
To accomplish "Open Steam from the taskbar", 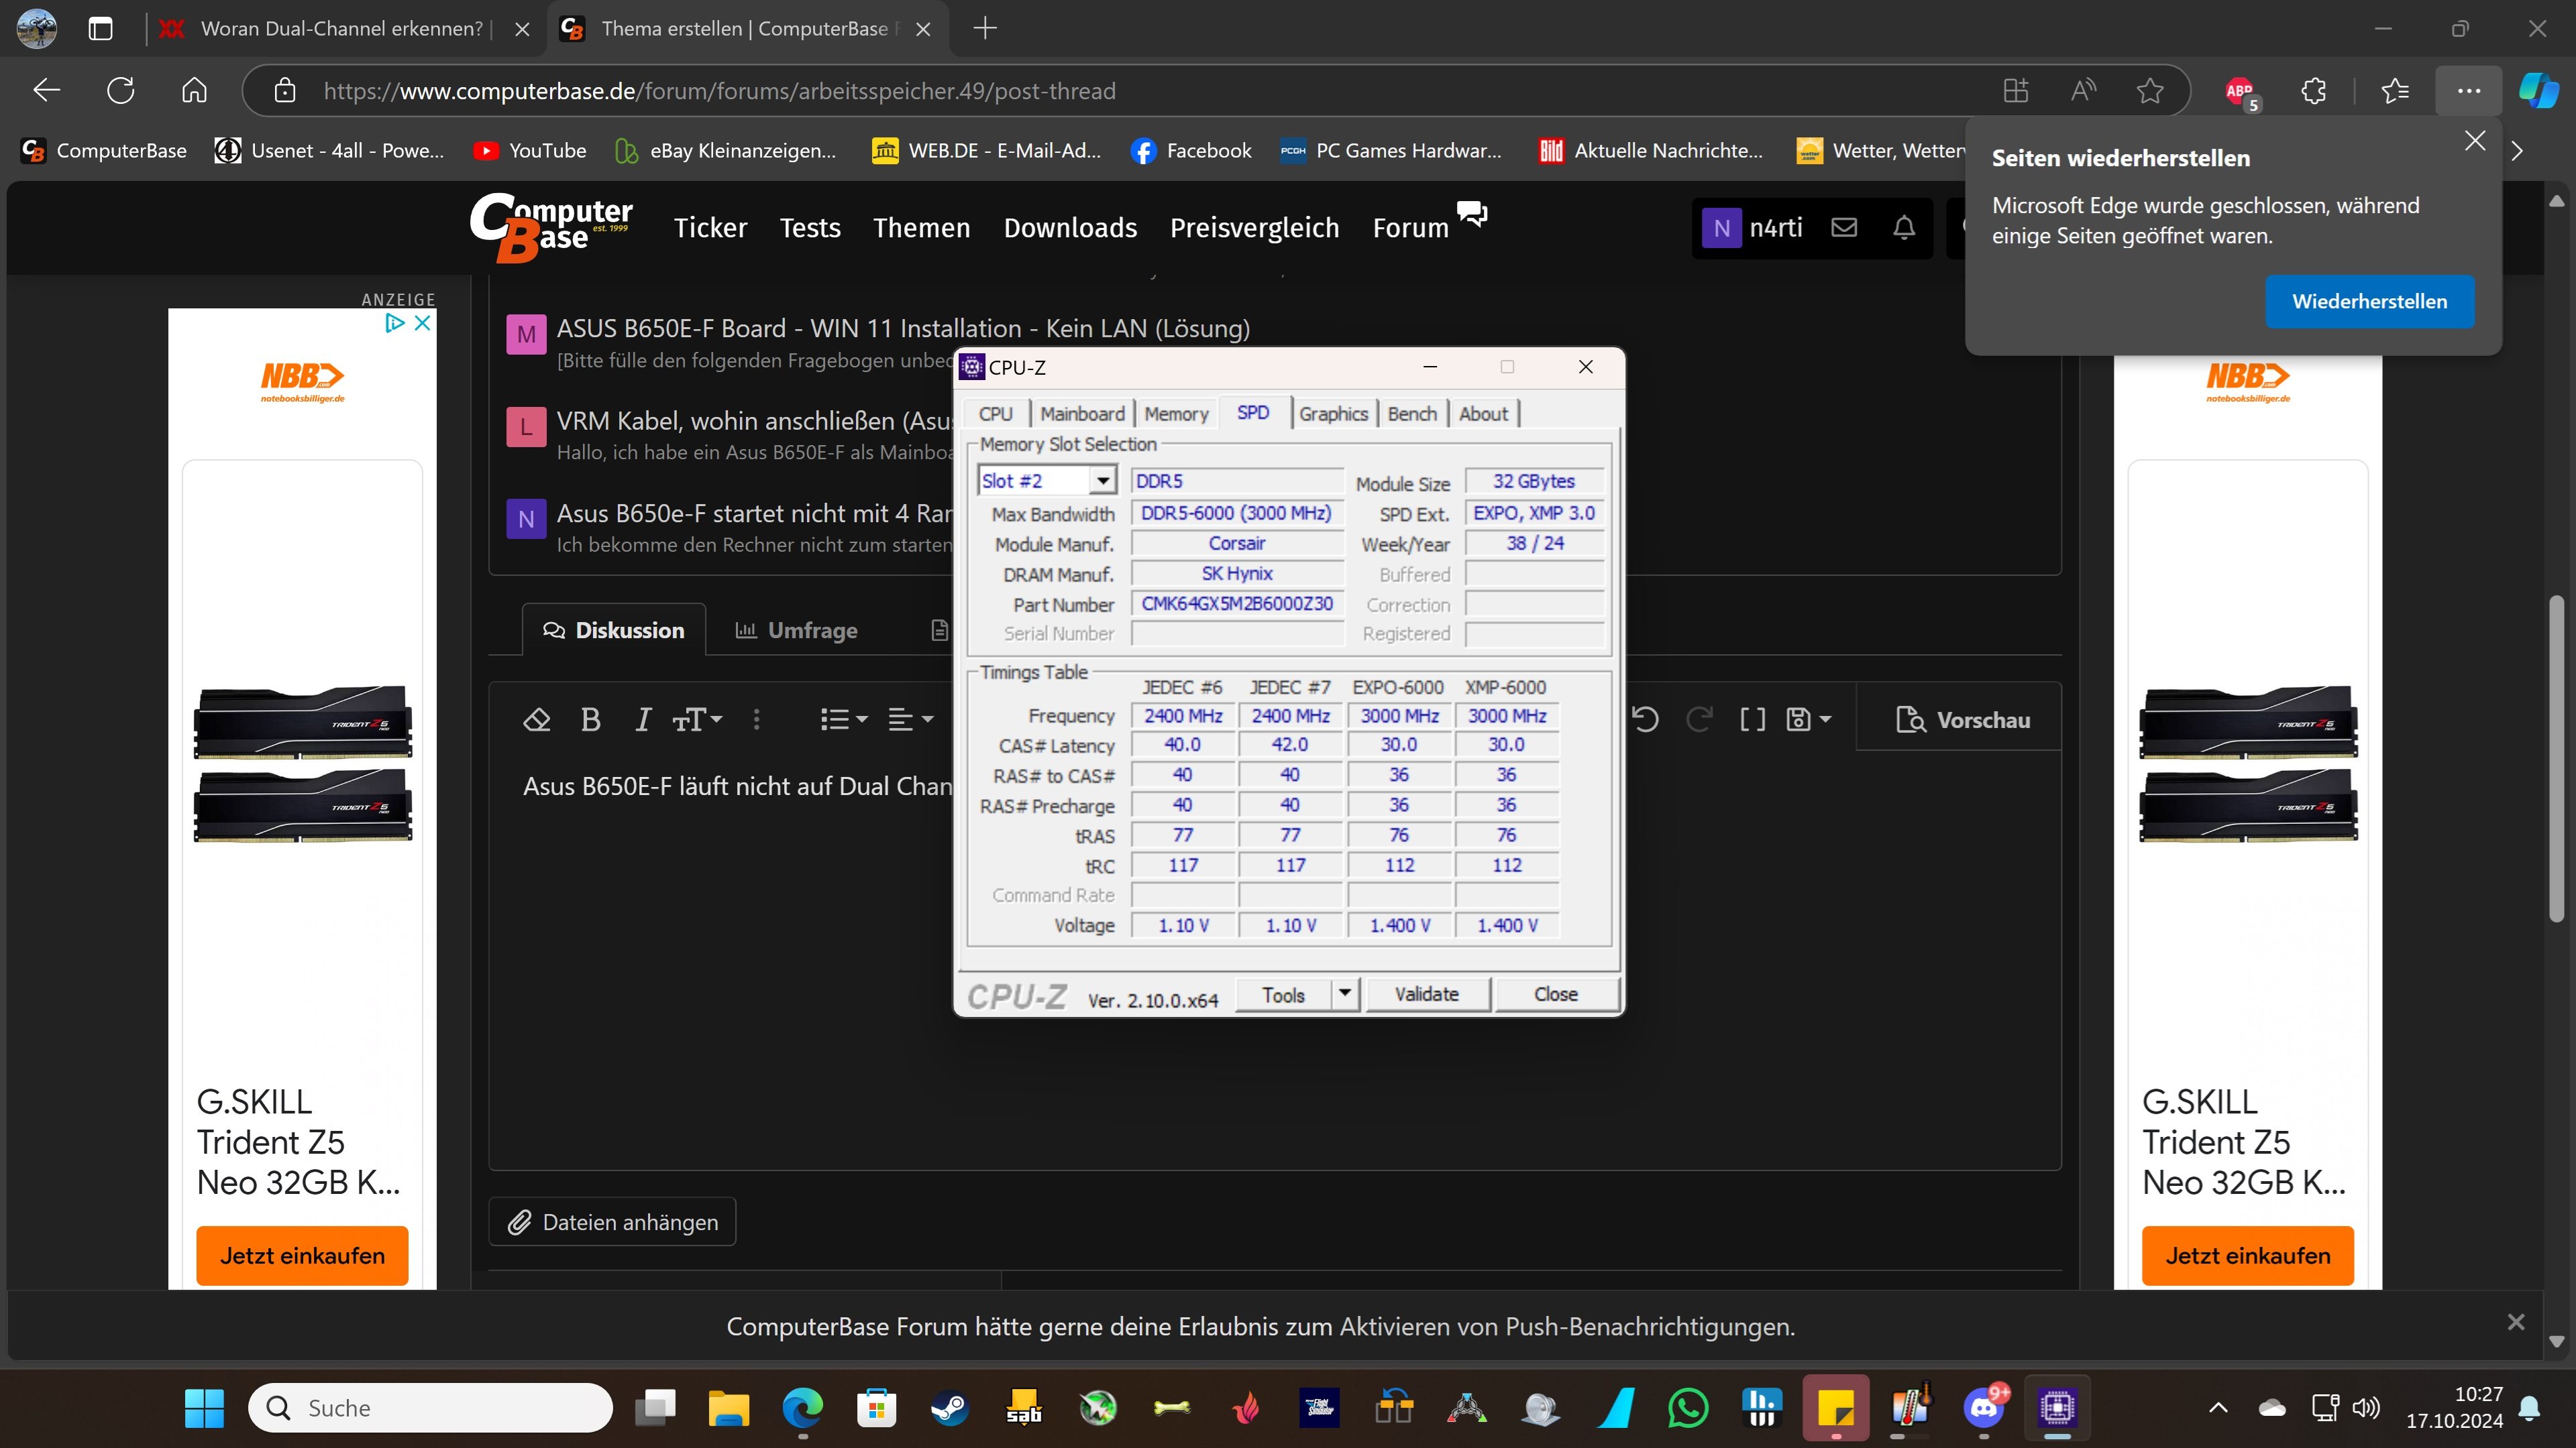I will (950, 1408).
